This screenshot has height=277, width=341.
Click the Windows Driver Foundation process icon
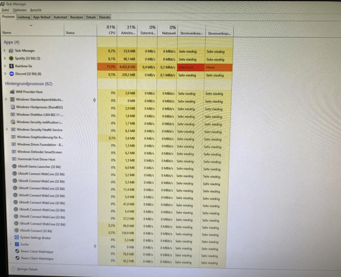[x=14, y=145]
